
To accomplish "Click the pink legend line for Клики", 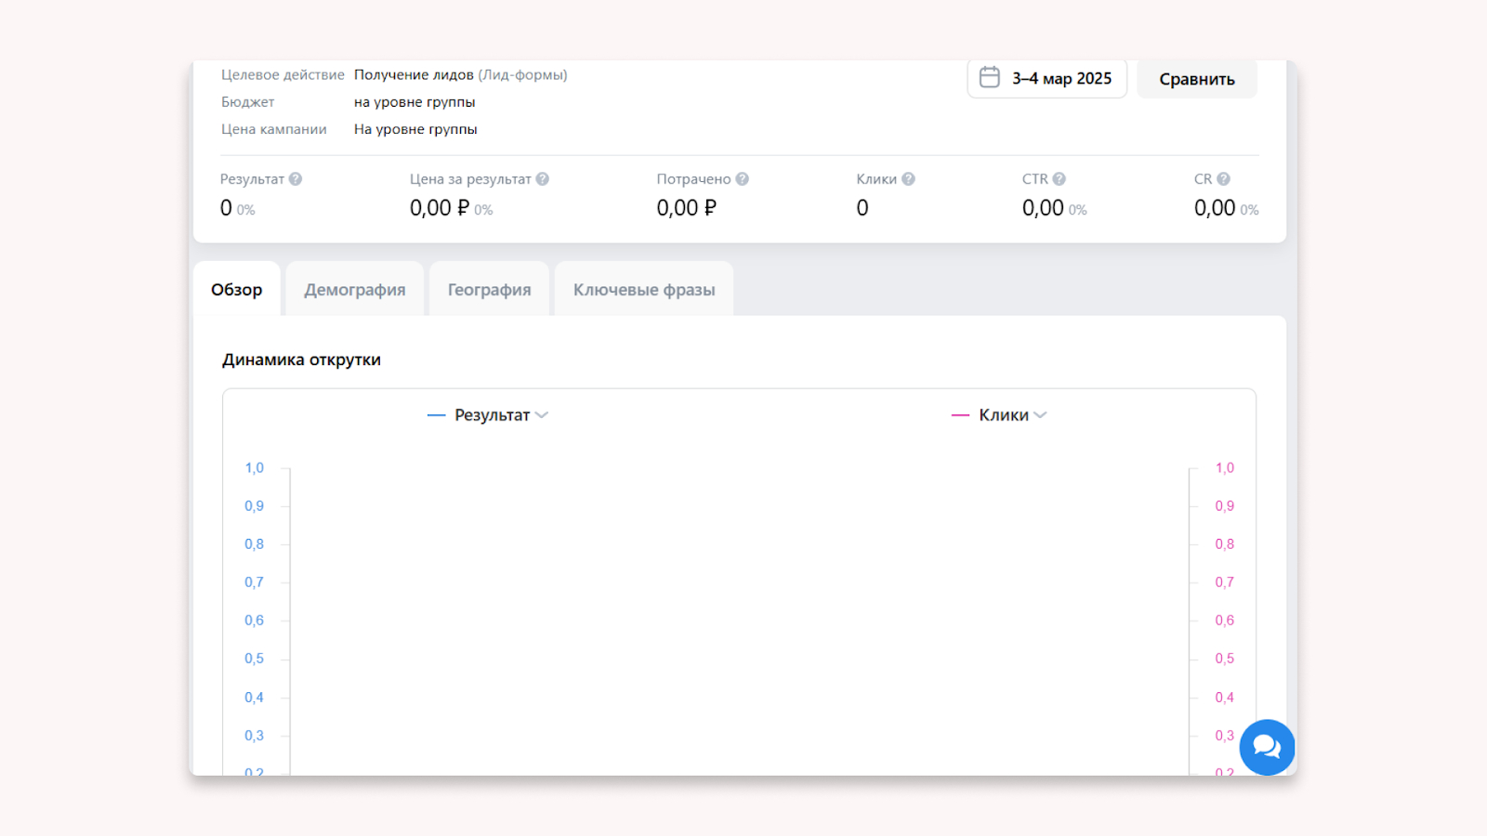I will (960, 415).
